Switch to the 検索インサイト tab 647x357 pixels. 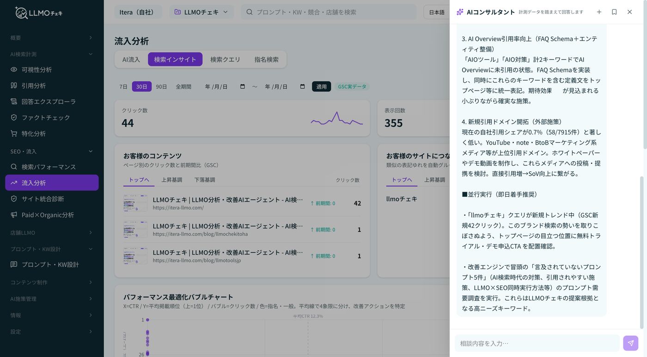(175, 60)
